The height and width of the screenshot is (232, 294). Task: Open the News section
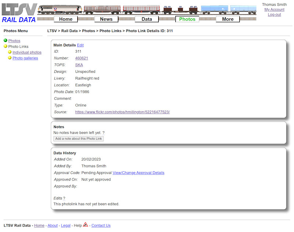[106, 19]
